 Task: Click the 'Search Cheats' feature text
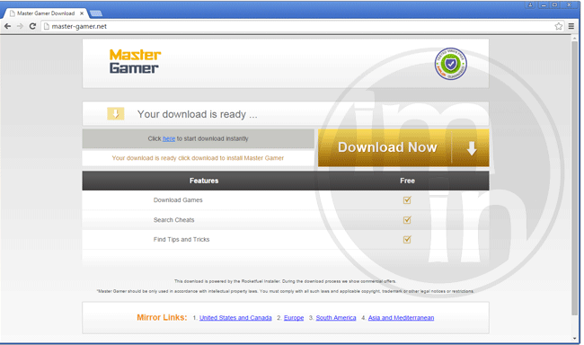[x=174, y=220]
